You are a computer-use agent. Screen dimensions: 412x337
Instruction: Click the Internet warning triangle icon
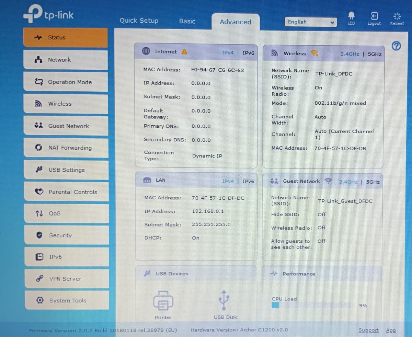click(184, 51)
